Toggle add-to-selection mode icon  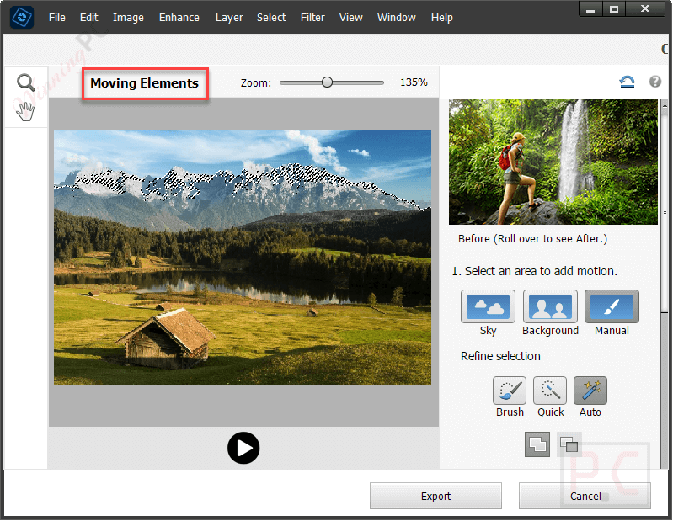tap(537, 444)
